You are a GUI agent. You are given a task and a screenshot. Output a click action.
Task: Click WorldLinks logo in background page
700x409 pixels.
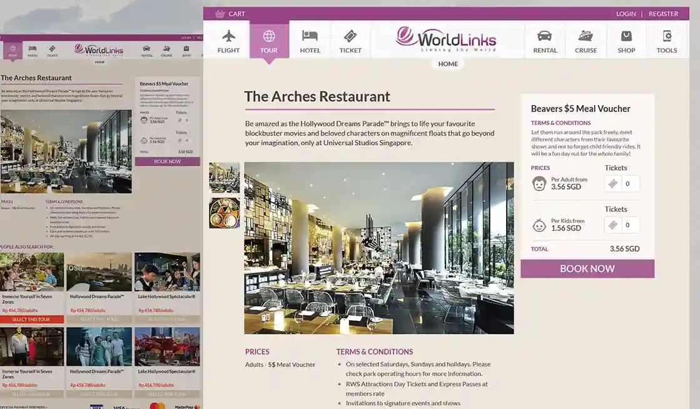click(99, 50)
